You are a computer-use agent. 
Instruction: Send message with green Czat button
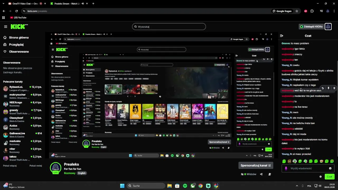point(330,177)
